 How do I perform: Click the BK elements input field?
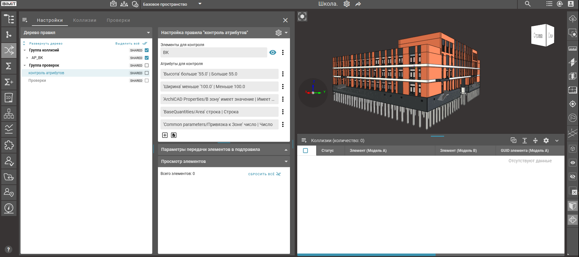214,52
